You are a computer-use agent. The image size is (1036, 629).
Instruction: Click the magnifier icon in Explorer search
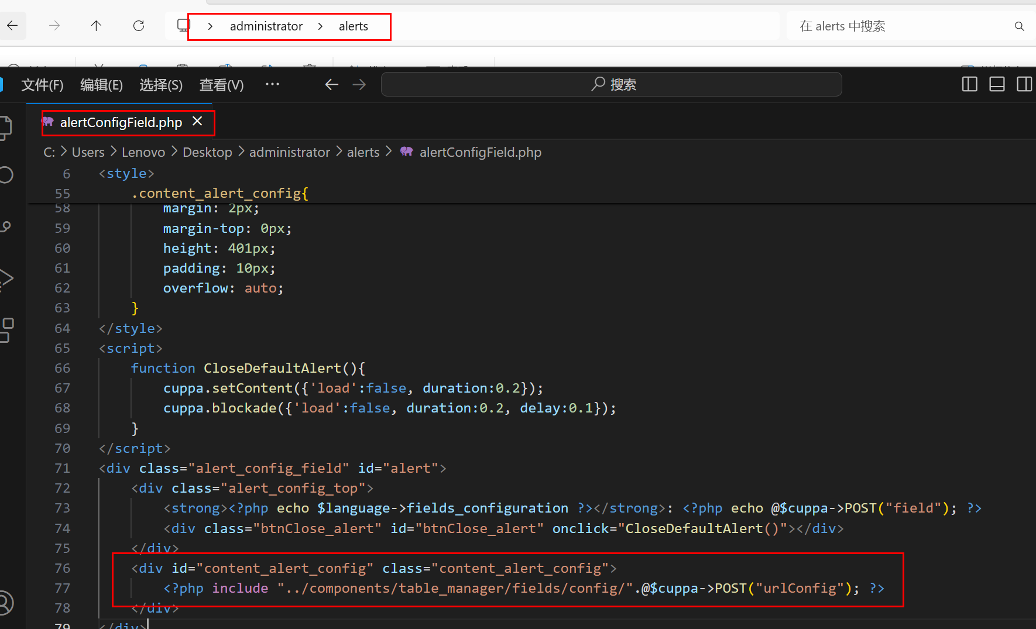(x=1020, y=26)
